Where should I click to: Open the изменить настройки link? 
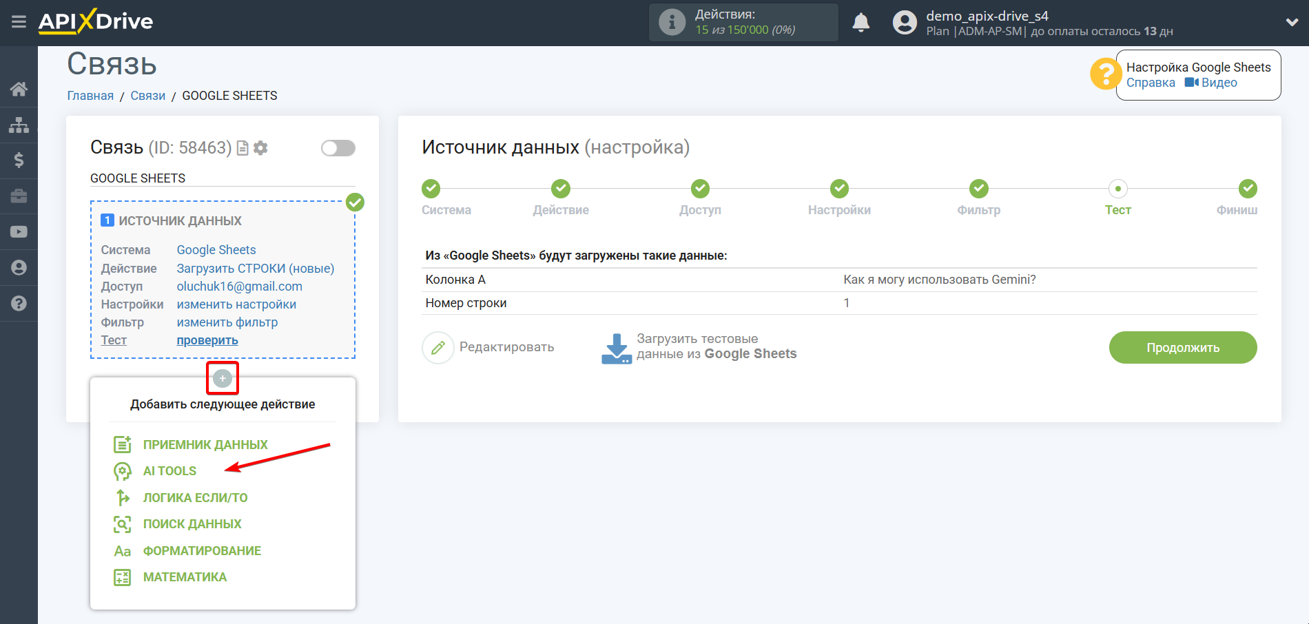point(236,304)
